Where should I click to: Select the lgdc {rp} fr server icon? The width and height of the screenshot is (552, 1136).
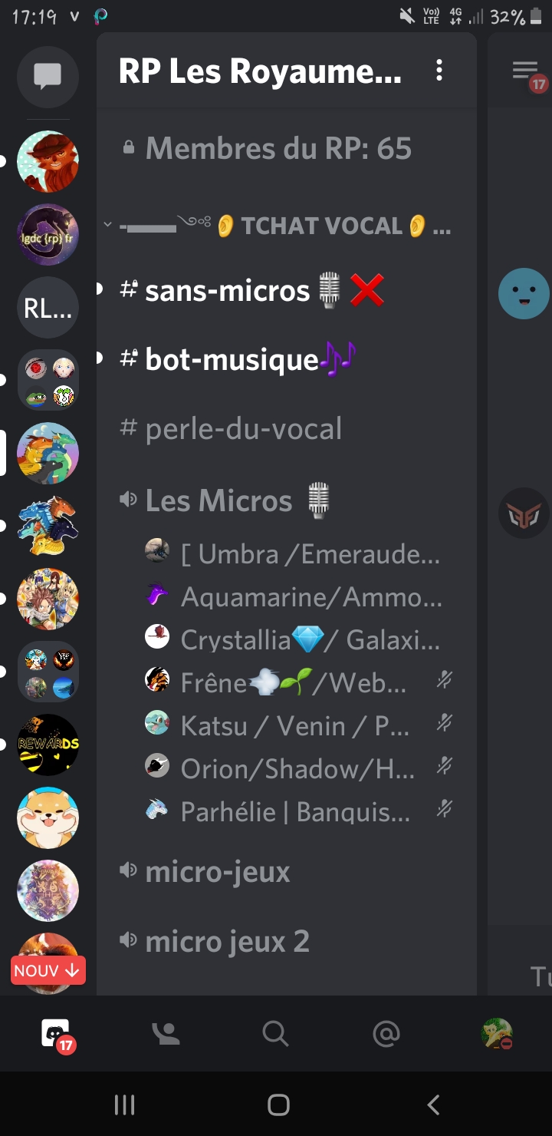(x=48, y=234)
